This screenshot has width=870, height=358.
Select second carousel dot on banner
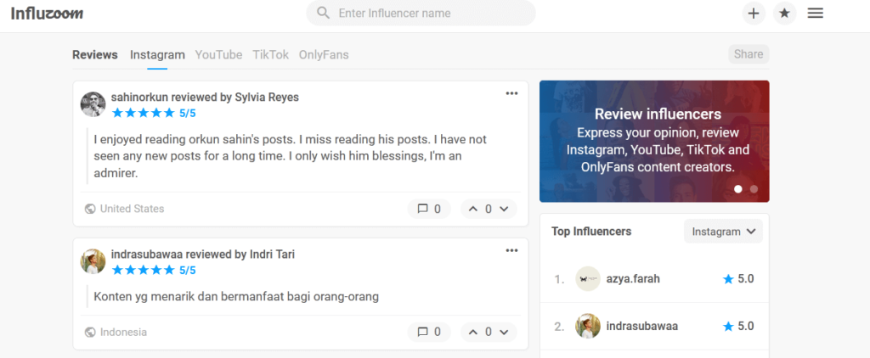[x=754, y=189]
